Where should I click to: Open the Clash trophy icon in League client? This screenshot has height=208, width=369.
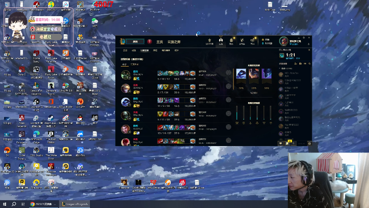[209, 41]
